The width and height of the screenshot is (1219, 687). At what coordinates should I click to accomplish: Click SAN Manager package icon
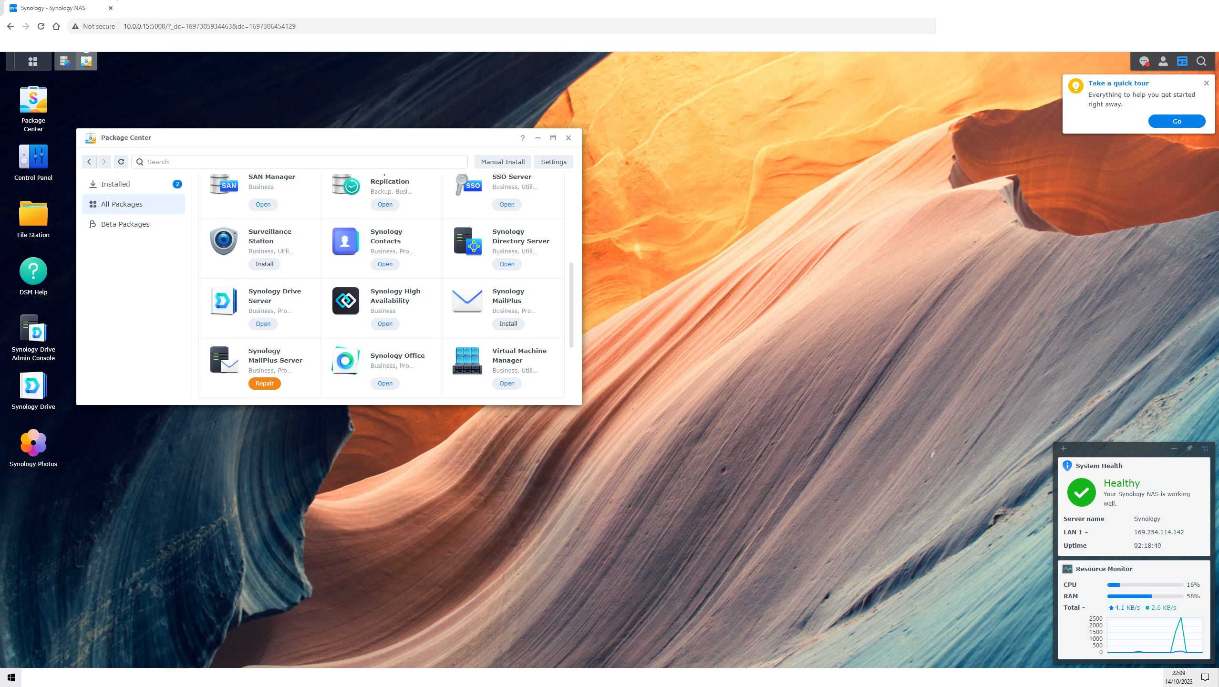[x=224, y=184]
